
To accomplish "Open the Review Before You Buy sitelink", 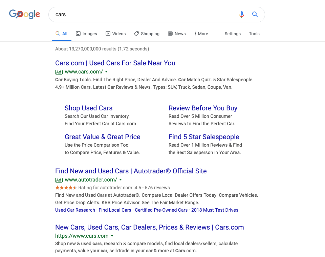I will click(203, 108).
